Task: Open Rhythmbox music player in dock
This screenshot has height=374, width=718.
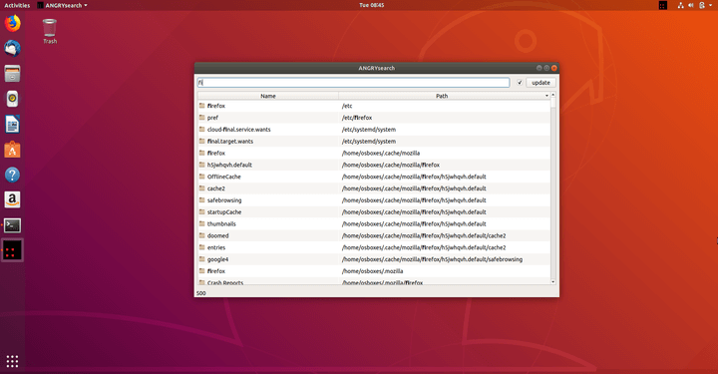Action: [12, 99]
